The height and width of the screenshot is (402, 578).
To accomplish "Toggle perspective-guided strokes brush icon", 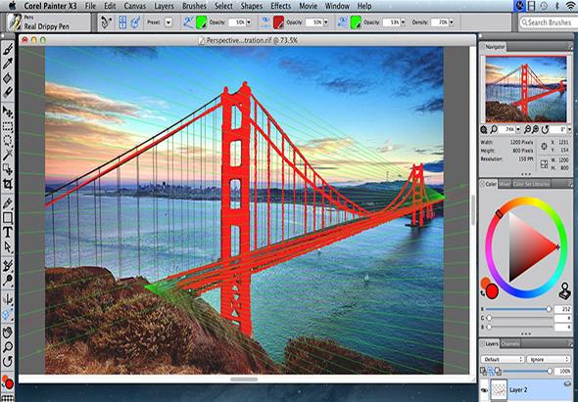I will [x=135, y=22].
